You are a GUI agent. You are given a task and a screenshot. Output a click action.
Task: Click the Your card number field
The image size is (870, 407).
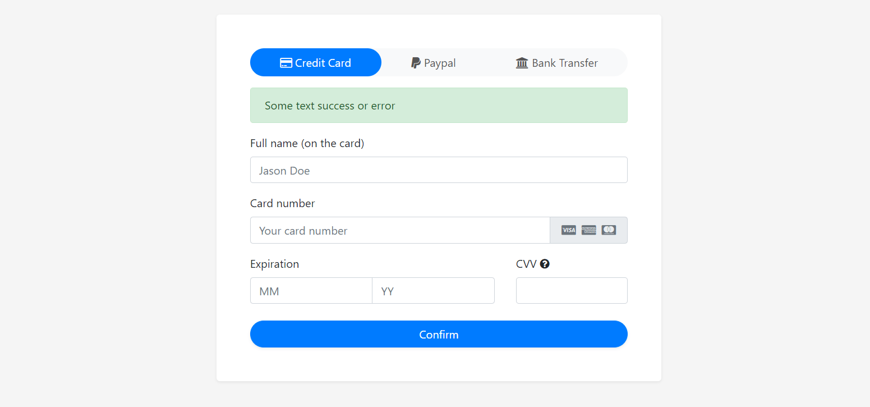[x=400, y=230]
